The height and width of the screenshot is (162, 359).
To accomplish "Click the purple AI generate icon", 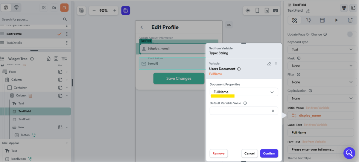I will click(125, 10).
